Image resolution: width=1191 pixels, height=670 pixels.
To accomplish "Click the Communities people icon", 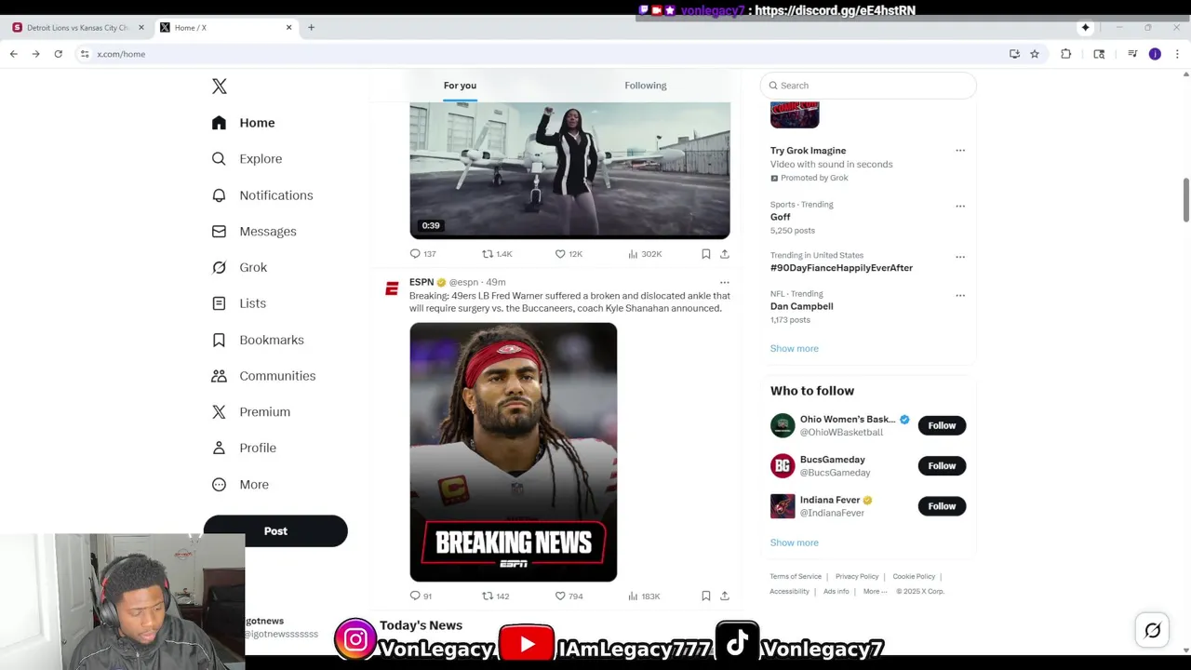I will [x=219, y=376].
